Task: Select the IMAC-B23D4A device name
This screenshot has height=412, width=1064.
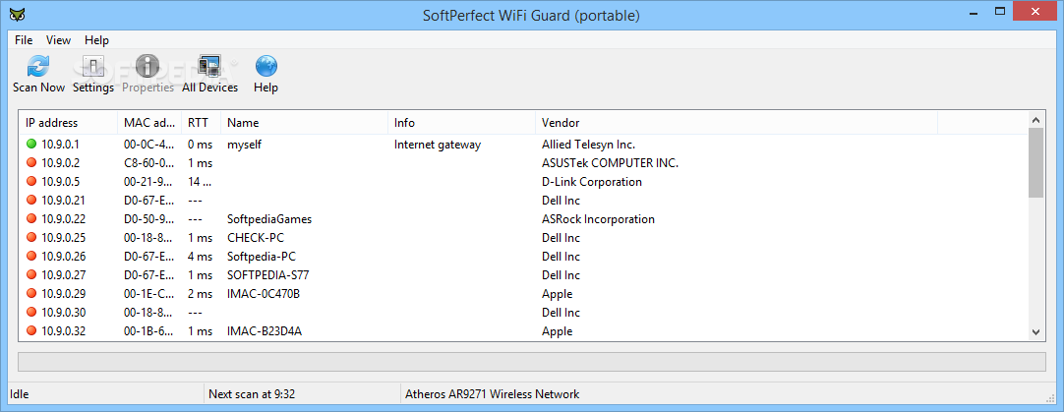Action: (x=264, y=331)
